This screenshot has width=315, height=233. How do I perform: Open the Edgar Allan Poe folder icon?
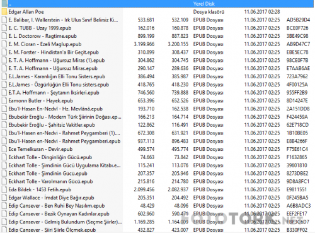[x=4, y=12]
